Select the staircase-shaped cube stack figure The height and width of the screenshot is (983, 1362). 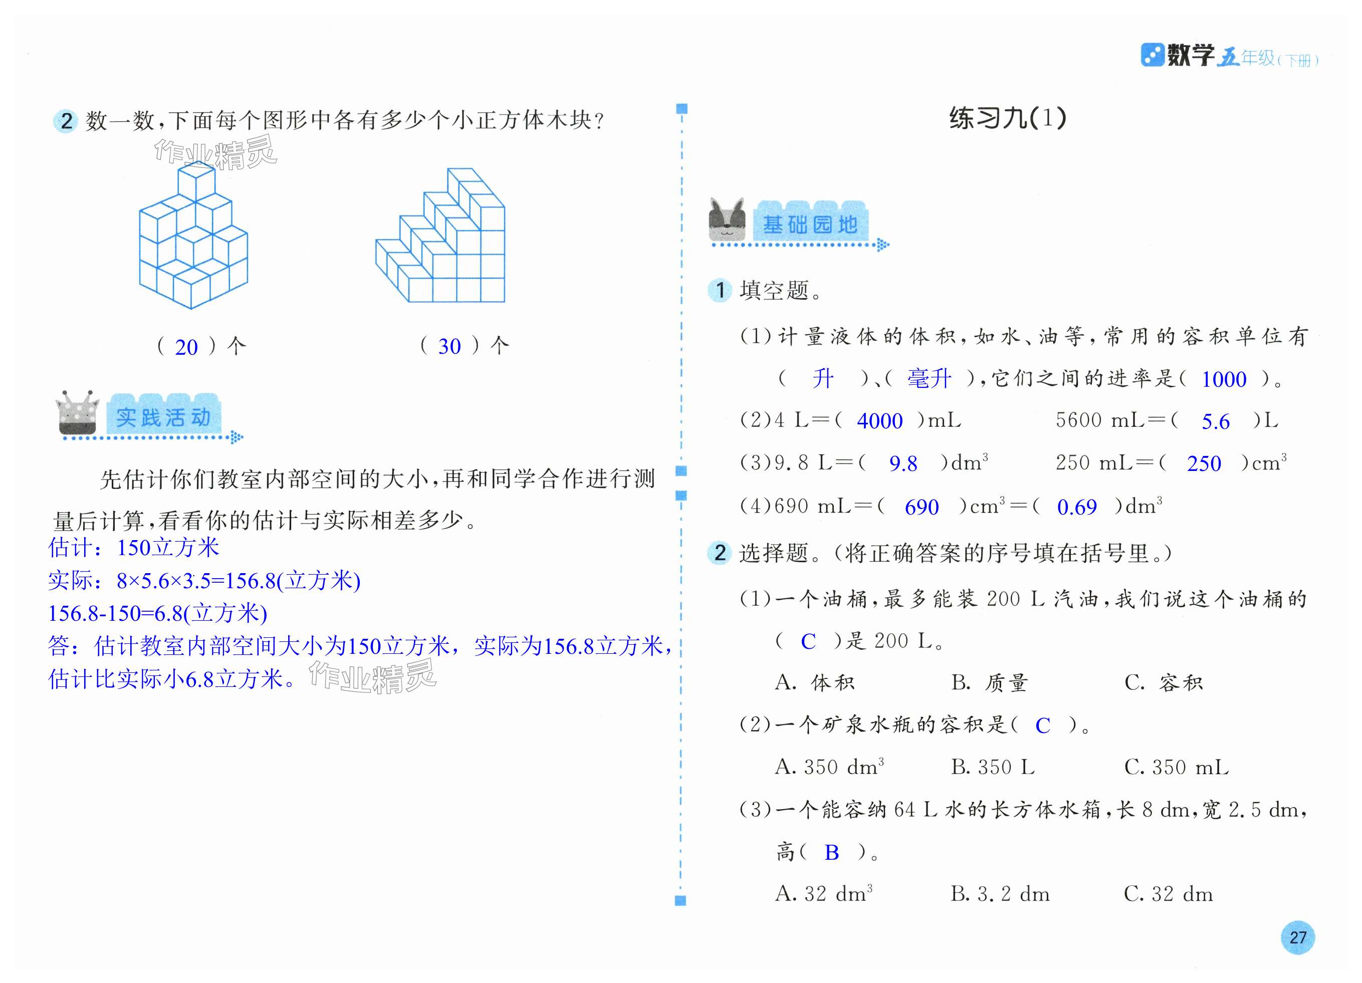pos(440,235)
